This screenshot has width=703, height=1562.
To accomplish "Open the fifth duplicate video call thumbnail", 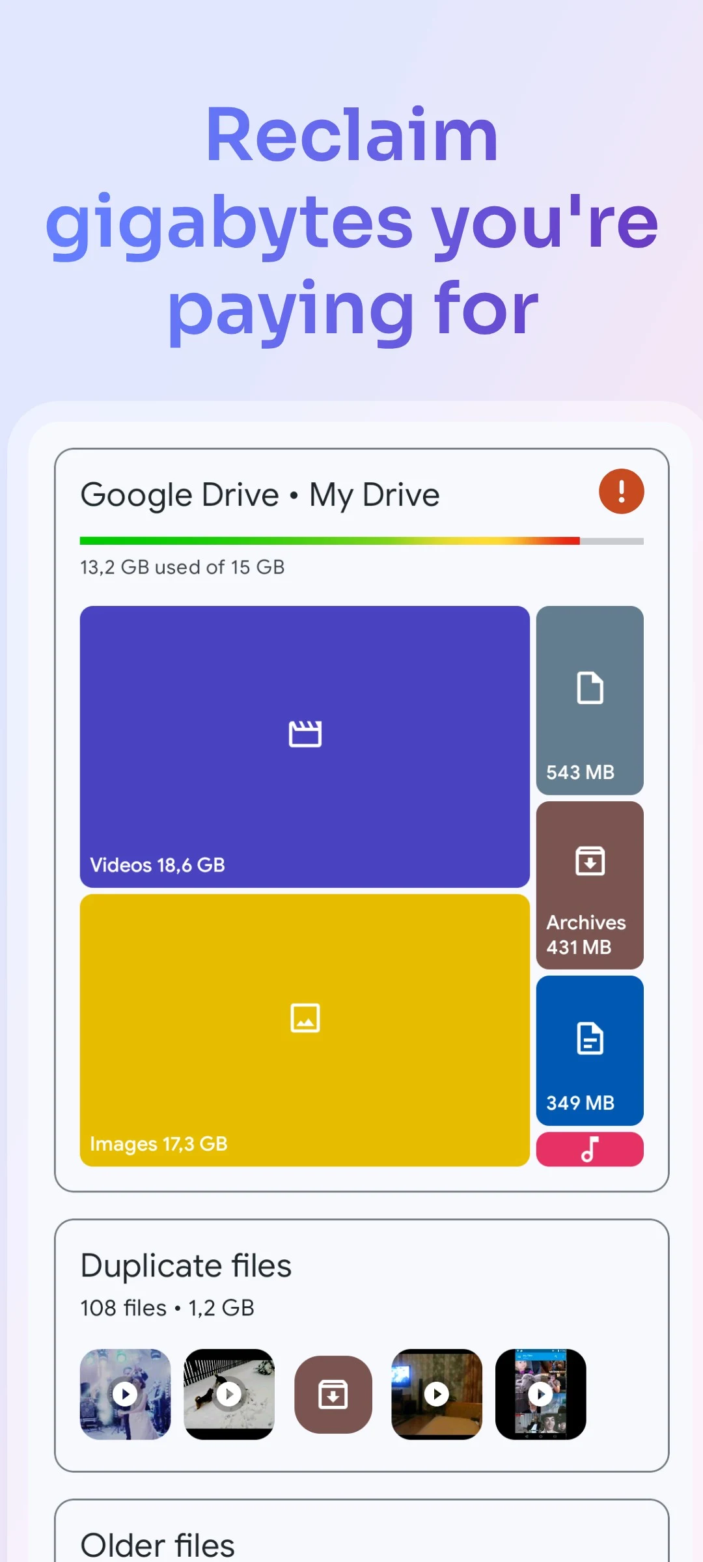I will coord(540,1394).
